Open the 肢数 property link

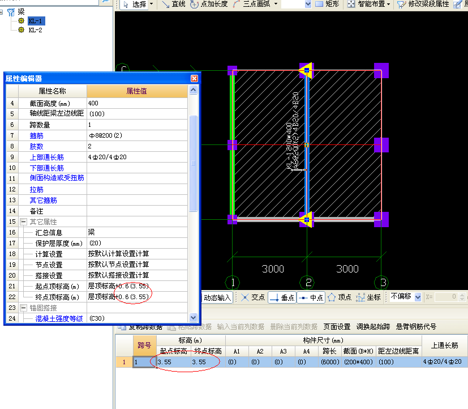coord(36,146)
